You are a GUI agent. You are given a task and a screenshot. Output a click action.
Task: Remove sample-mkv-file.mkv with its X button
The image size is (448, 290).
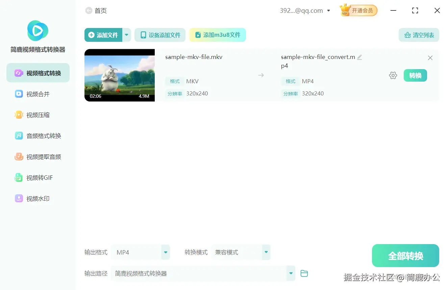tap(430, 58)
